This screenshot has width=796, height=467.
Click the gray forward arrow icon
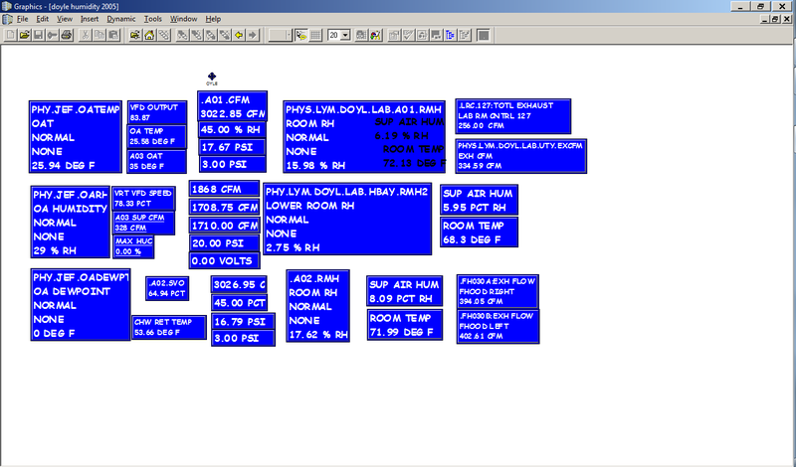(253, 35)
